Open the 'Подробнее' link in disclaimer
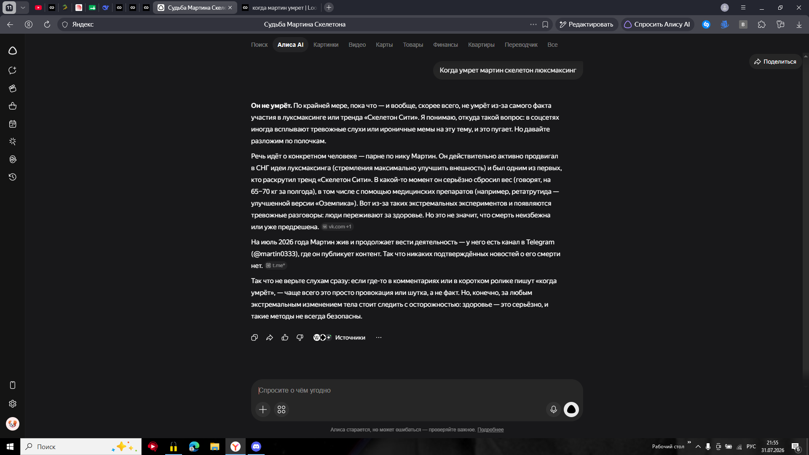 pos(490,430)
